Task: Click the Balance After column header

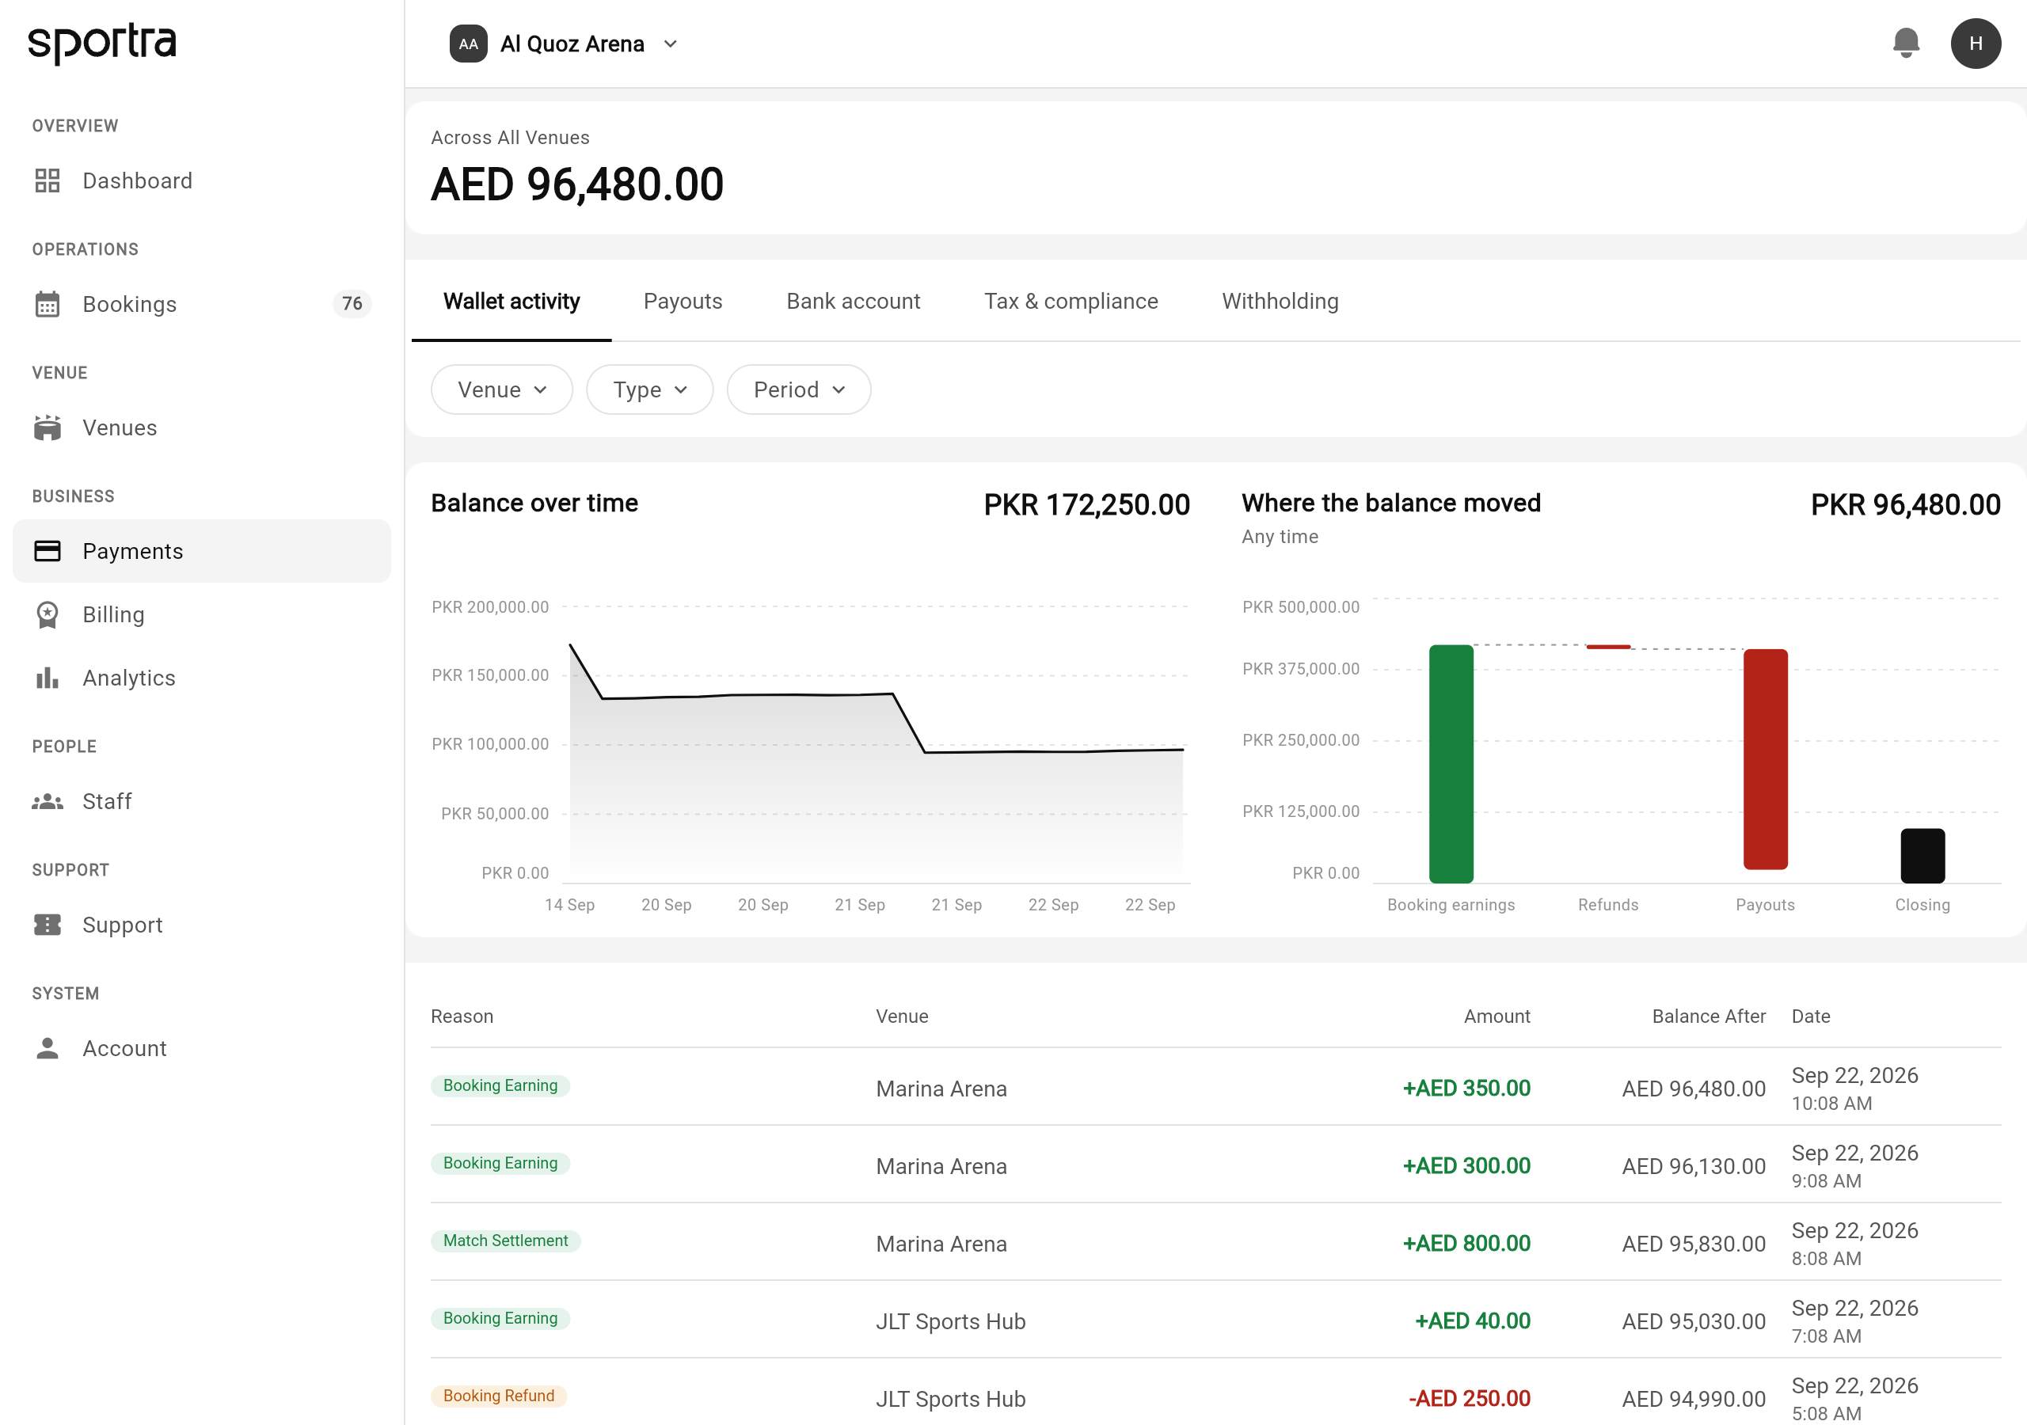Action: [1708, 1017]
